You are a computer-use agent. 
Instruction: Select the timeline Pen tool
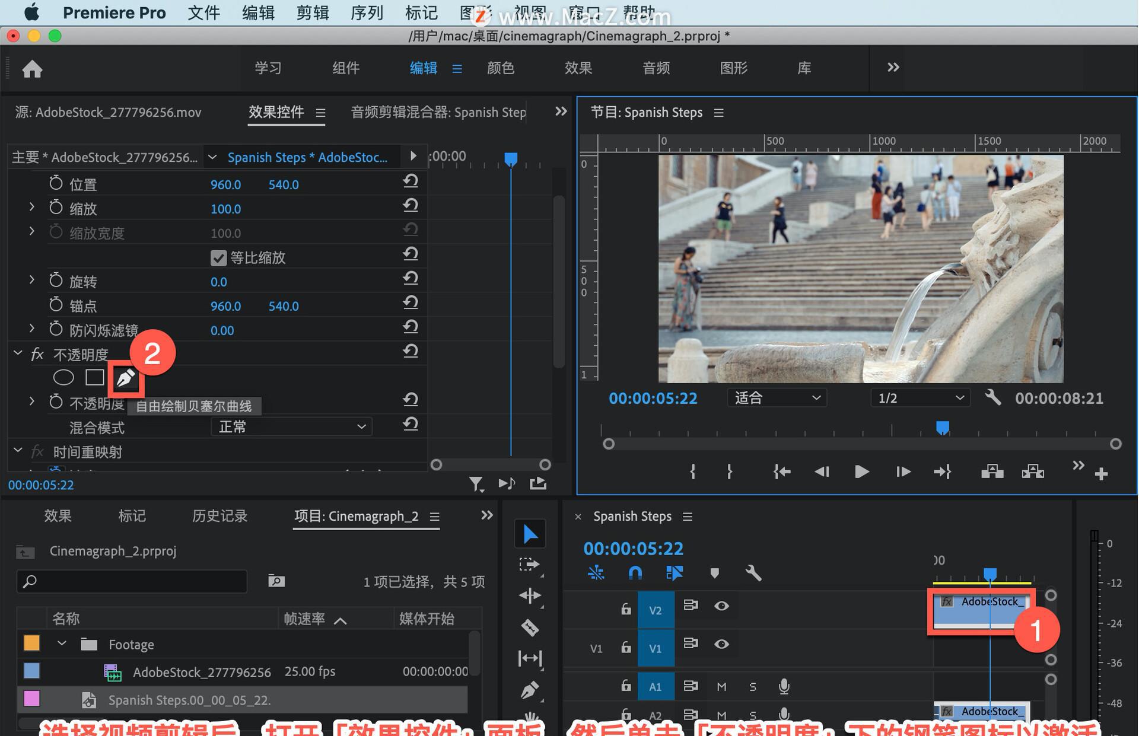530,690
